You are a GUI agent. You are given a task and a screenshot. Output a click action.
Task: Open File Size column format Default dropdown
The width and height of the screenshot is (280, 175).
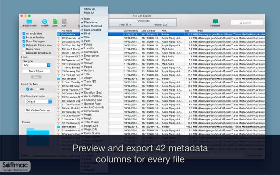tap(38, 101)
